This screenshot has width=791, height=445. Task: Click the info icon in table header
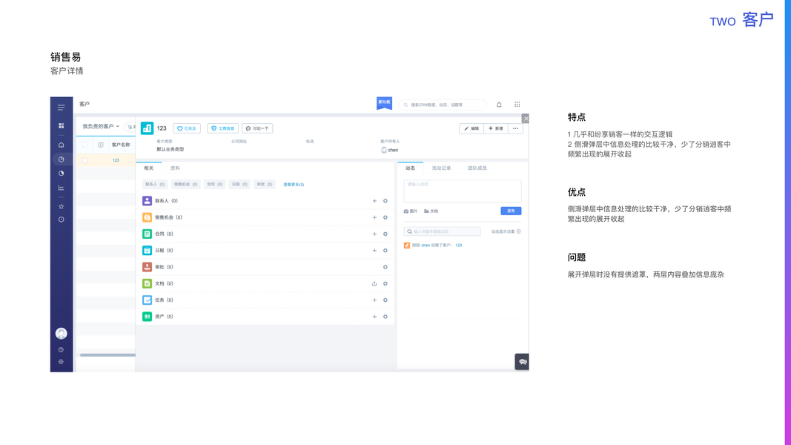[x=100, y=145]
